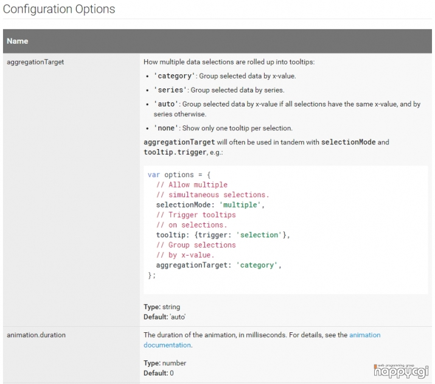This screenshot has width=435, height=384.
Task: Click the aggregationTarget: 'category' code line
Action: tap(218, 265)
